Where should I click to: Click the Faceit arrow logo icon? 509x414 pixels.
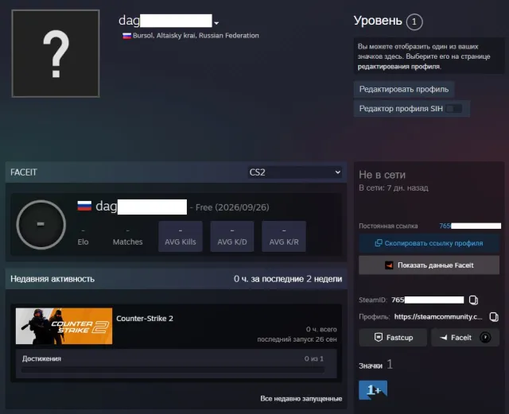point(444,338)
